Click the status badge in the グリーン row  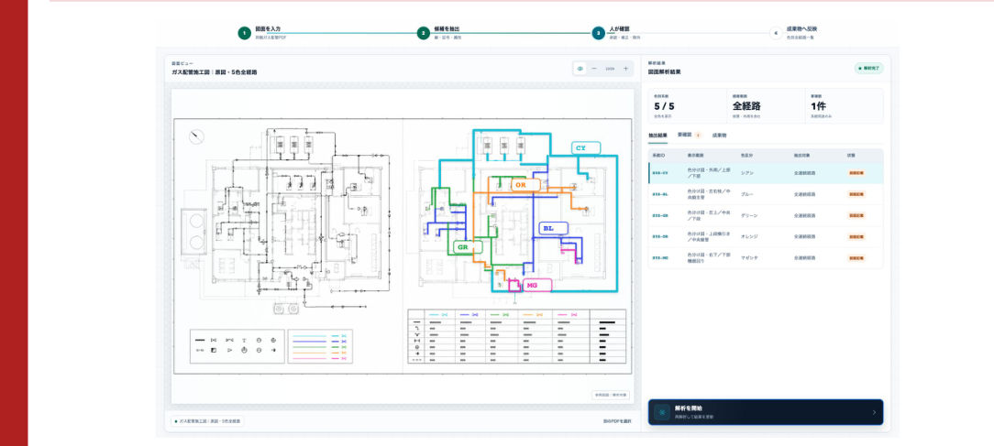(x=856, y=215)
